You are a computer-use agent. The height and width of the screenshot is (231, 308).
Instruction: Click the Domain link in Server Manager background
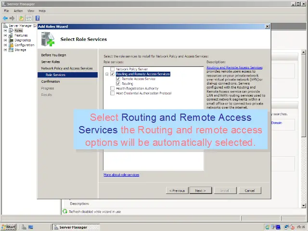pyautogui.click(x=277, y=123)
